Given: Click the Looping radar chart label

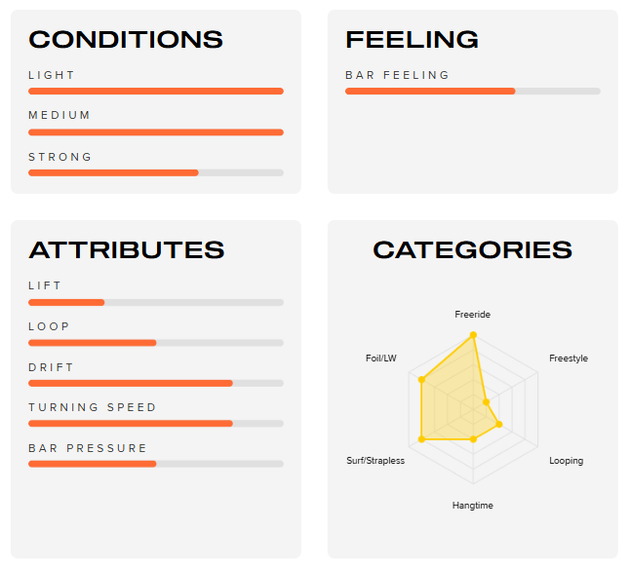Looking at the screenshot, I should [x=566, y=461].
